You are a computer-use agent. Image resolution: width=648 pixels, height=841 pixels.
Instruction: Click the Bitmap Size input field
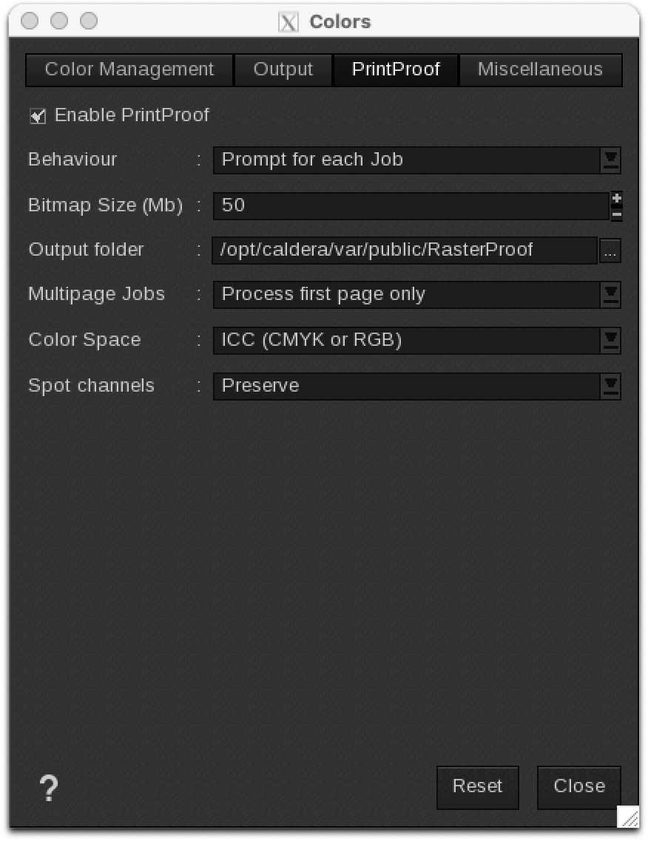[411, 205]
